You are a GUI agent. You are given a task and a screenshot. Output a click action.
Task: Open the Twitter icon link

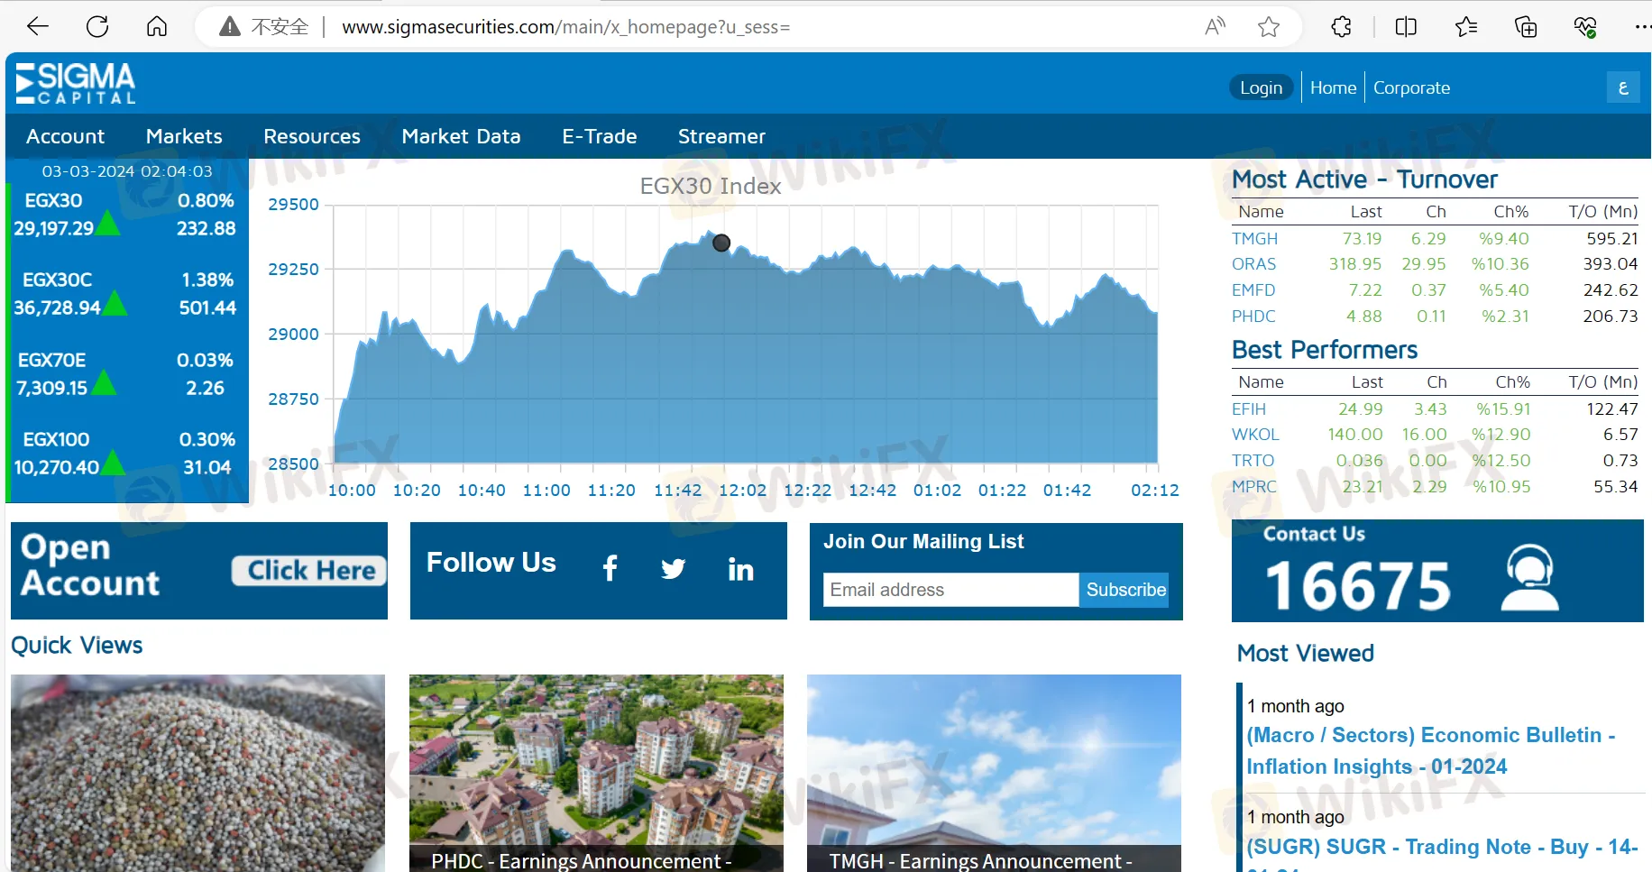pyautogui.click(x=673, y=569)
